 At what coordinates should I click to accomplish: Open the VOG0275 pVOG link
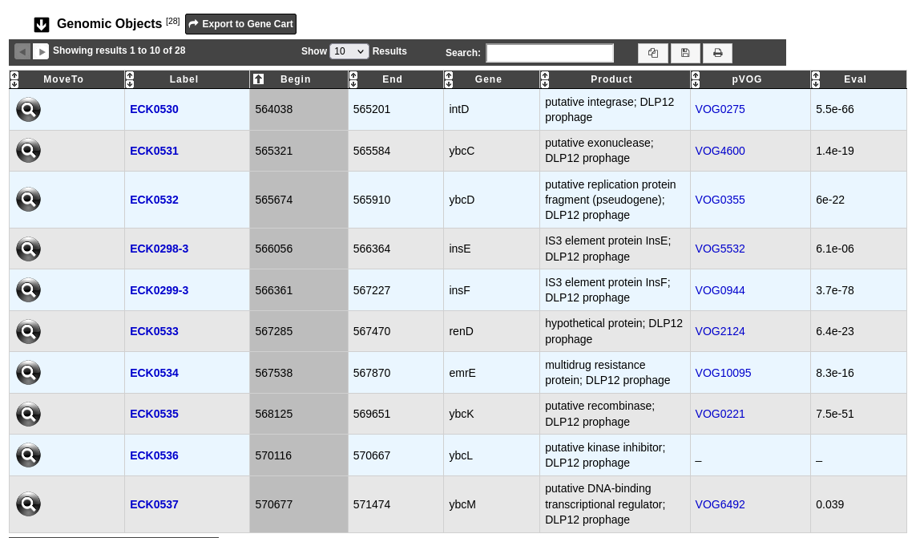point(720,109)
